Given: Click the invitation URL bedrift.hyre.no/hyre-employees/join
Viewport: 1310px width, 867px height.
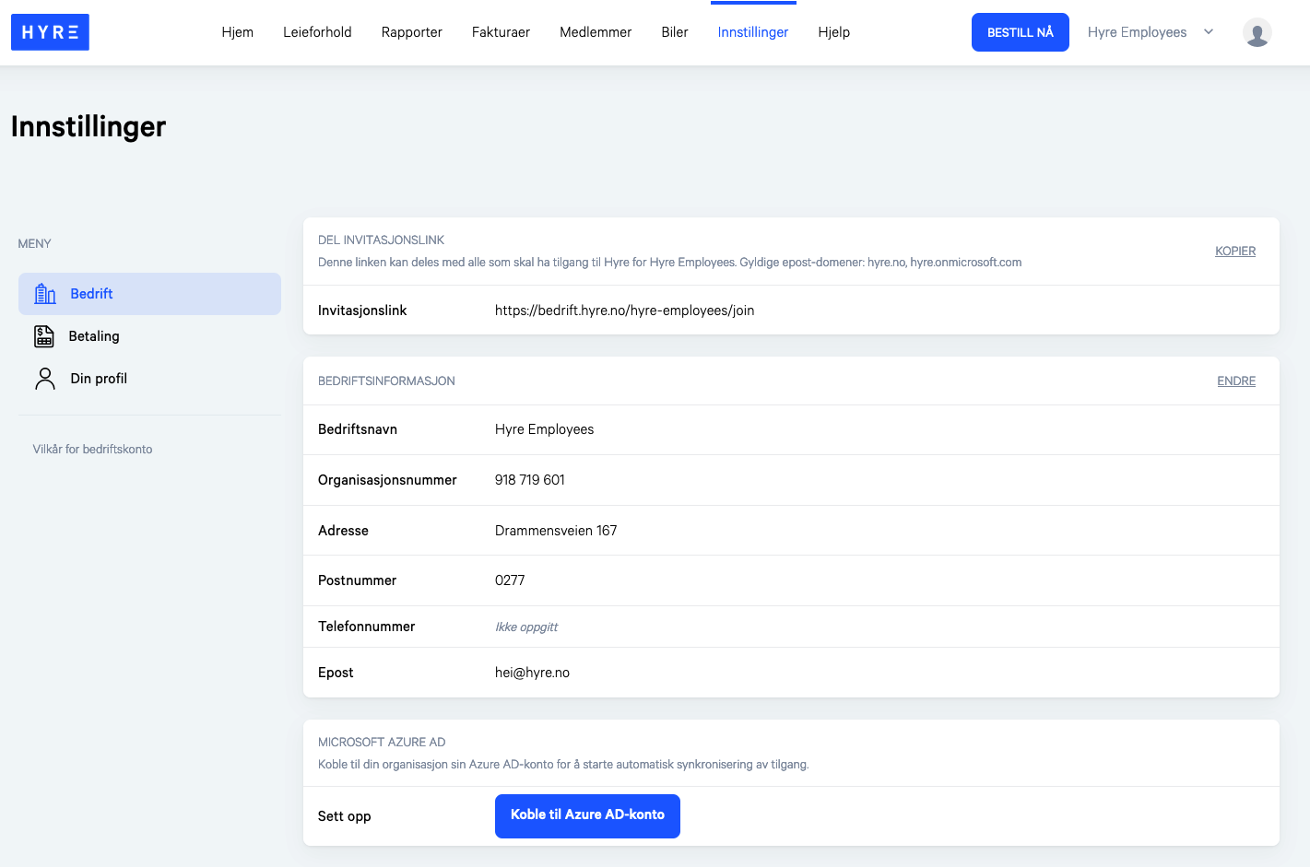Looking at the screenshot, I should coord(624,310).
